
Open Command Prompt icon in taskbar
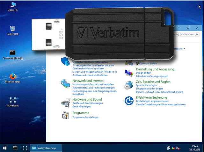(15, 148)
